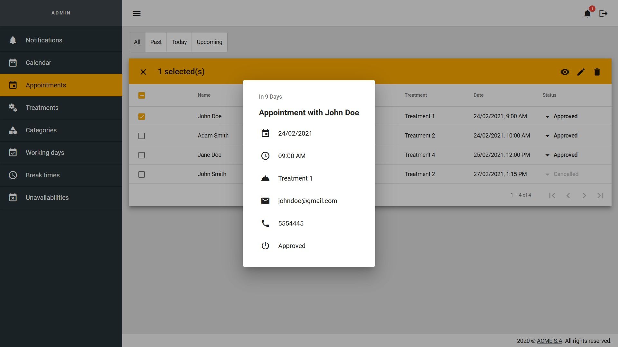
Task: Go to next page of table
Action: click(585, 195)
